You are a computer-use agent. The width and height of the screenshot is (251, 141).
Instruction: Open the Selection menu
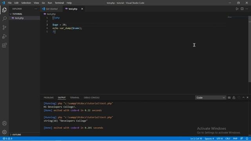point(26,3)
